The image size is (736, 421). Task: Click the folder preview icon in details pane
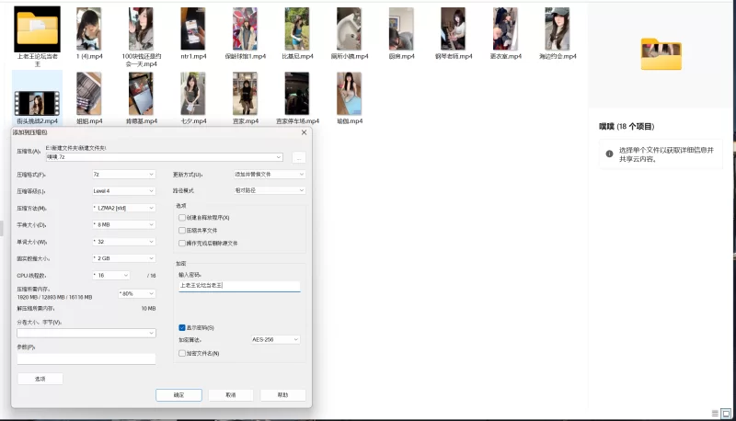point(661,54)
